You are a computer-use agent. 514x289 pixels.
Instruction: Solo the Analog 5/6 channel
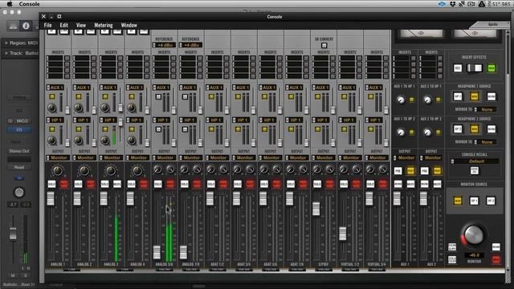click(157, 184)
